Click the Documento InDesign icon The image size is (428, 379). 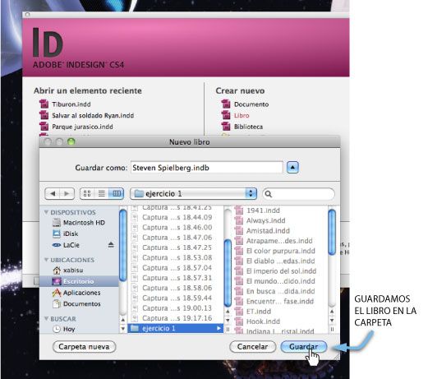point(226,104)
